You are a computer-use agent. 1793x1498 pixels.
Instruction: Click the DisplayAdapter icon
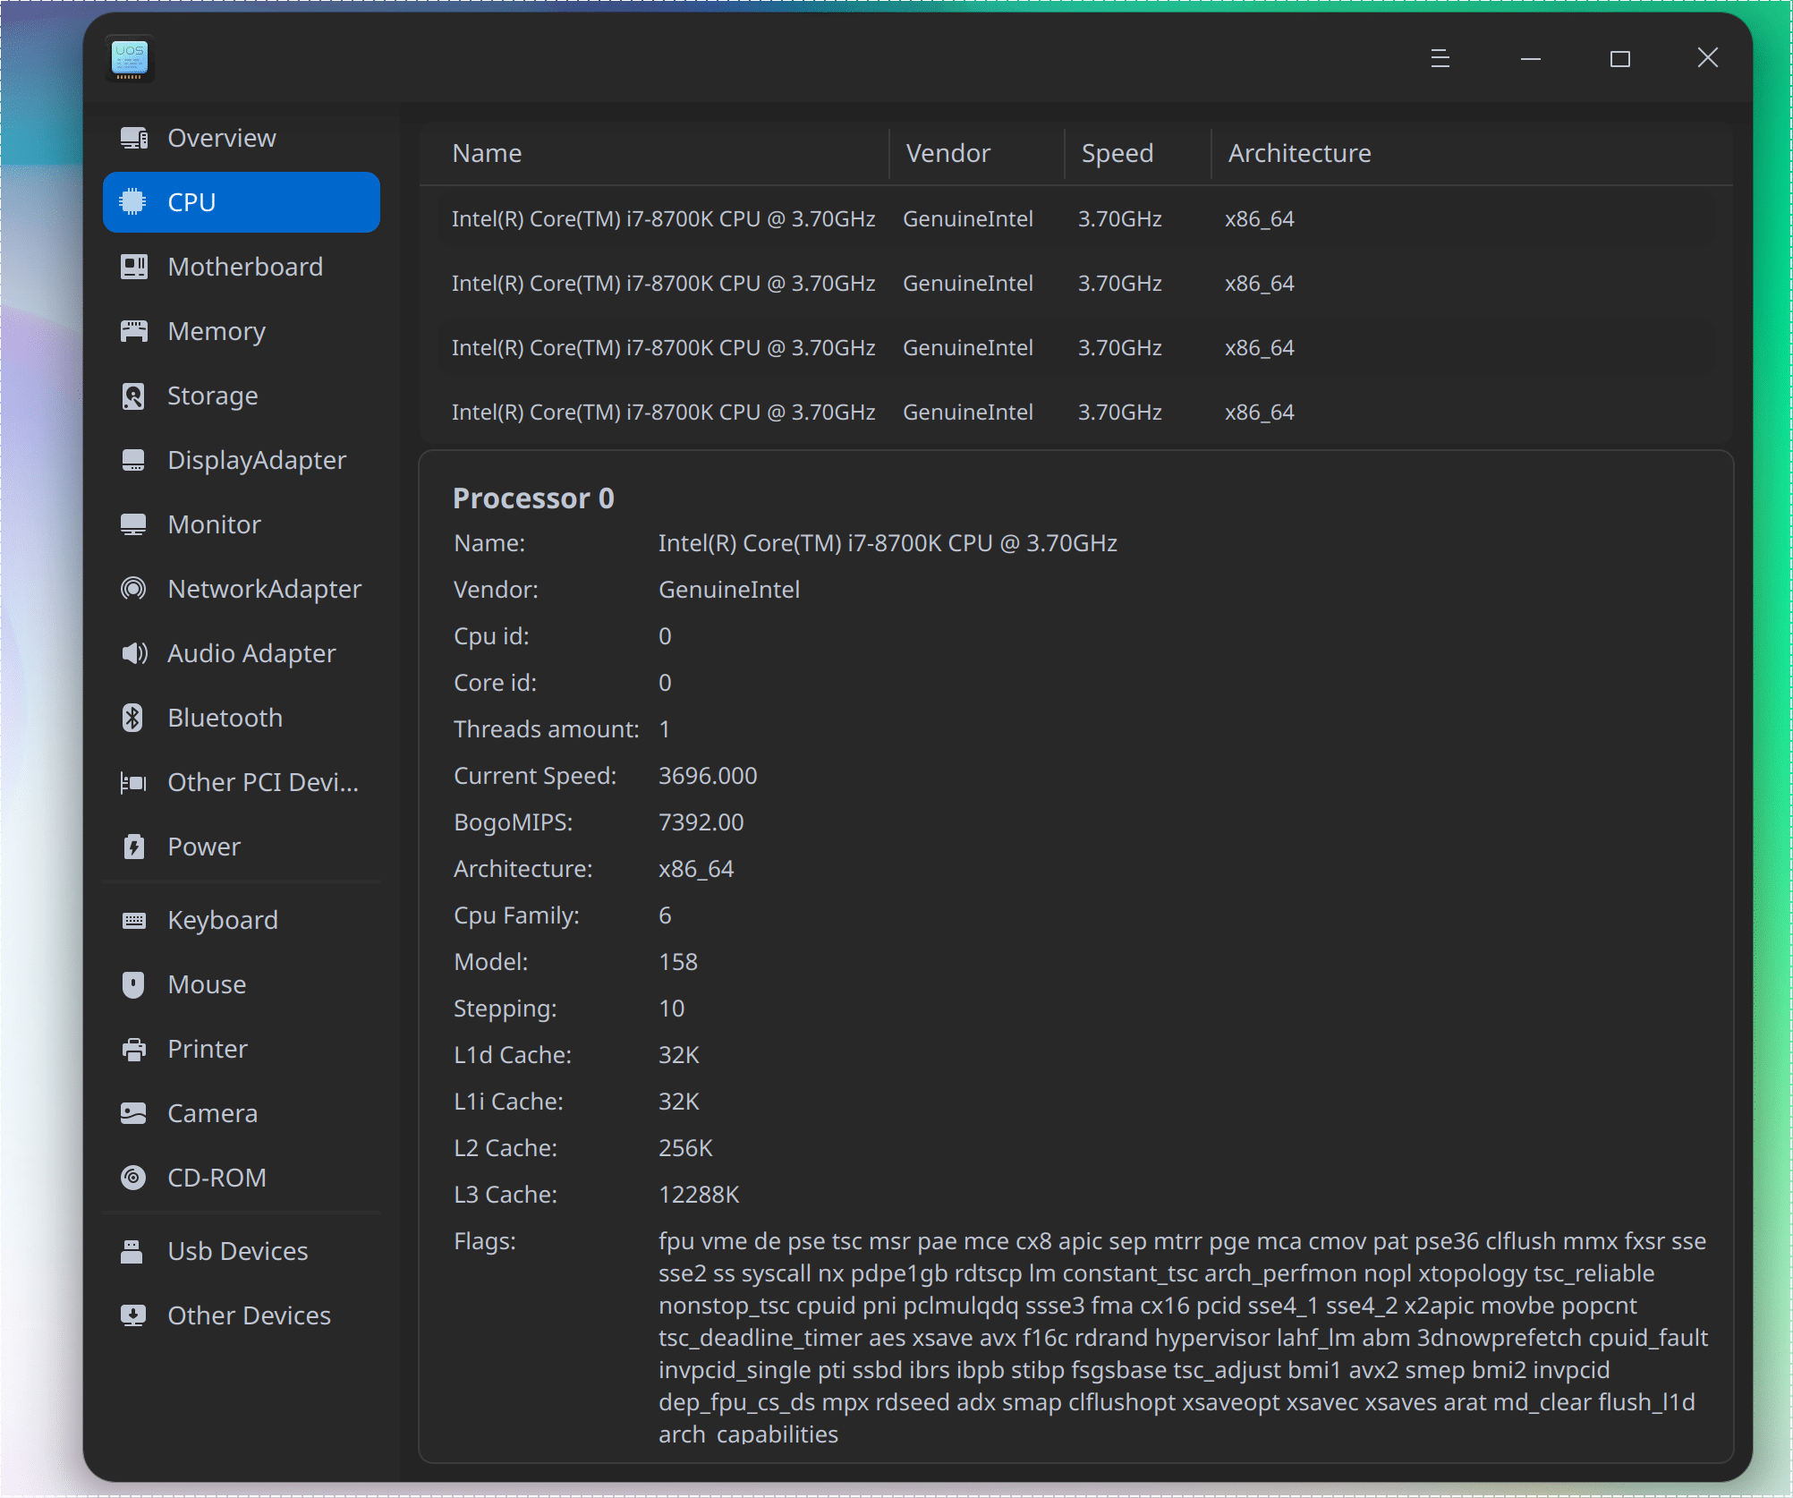pyautogui.click(x=133, y=460)
